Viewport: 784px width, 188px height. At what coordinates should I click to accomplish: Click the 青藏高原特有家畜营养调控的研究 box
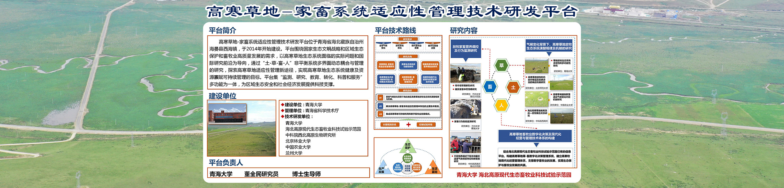click(x=430, y=65)
